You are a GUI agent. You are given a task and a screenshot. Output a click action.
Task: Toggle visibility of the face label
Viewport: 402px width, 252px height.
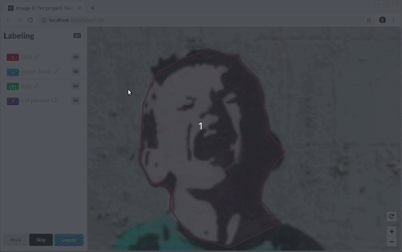tap(75, 57)
